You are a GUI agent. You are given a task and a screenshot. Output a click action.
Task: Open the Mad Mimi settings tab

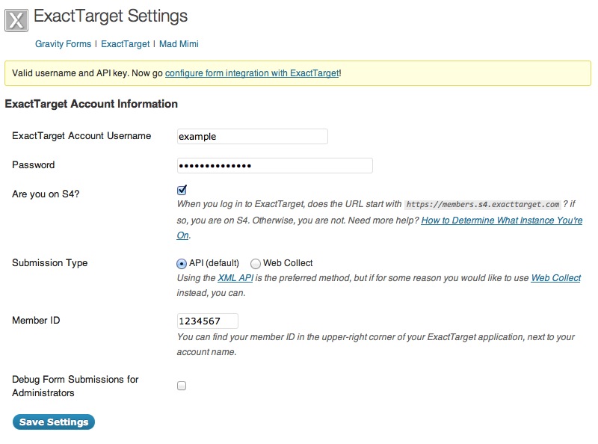(x=179, y=44)
